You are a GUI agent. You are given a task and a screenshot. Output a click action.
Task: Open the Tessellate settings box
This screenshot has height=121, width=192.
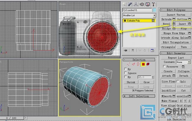point(190,96)
